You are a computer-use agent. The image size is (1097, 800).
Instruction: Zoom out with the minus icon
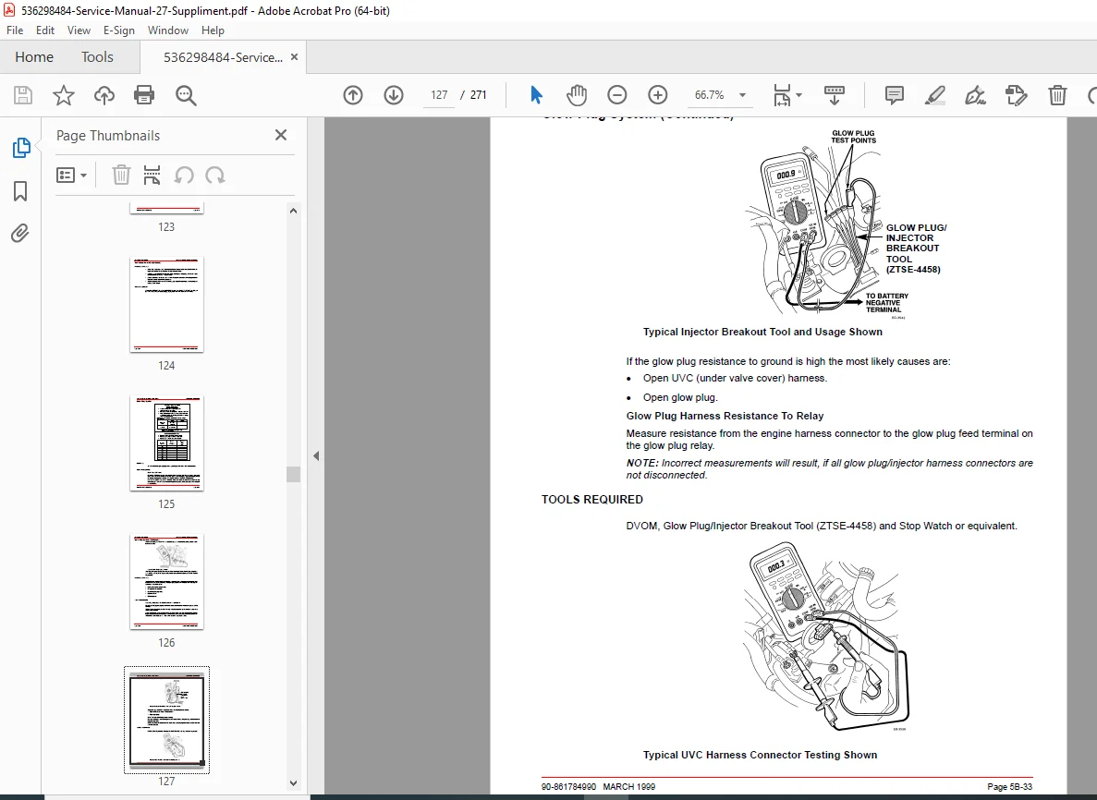(x=617, y=95)
